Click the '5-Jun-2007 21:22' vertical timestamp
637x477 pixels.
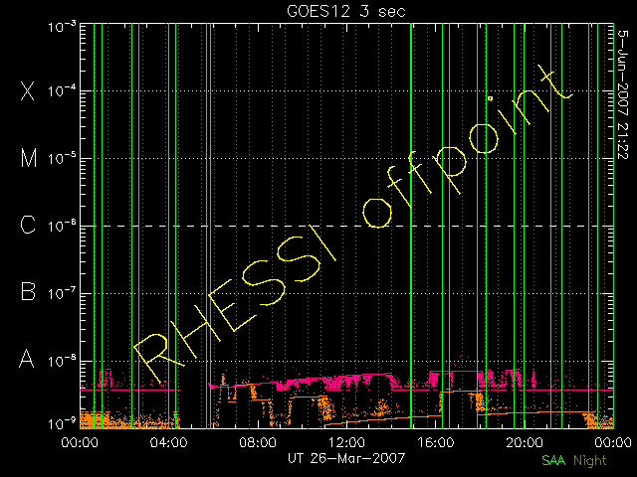623,94
